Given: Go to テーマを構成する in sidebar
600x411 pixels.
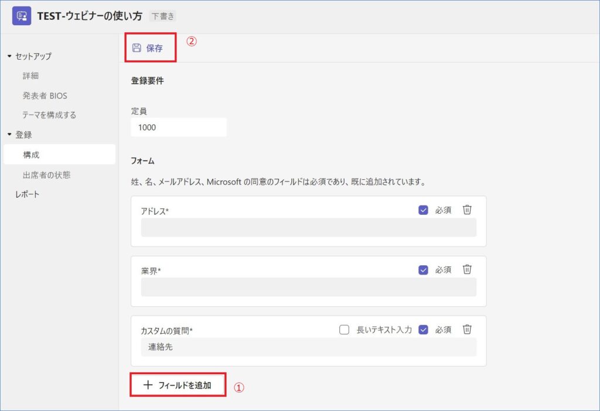Looking at the screenshot, I should (x=49, y=115).
